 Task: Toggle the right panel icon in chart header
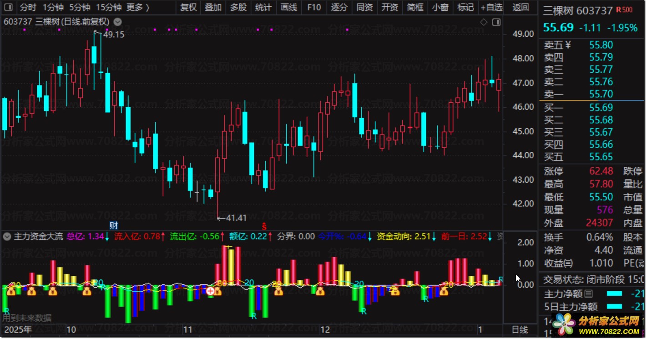(x=496, y=22)
